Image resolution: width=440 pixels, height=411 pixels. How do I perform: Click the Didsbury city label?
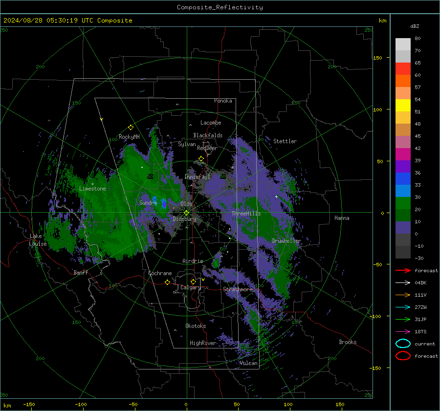(x=184, y=219)
